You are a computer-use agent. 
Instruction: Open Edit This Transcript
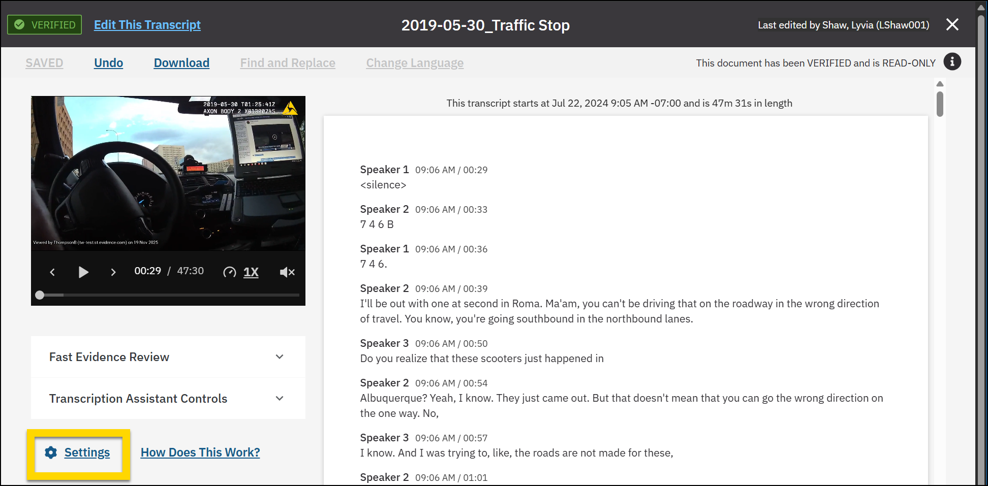(x=147, y=24)
